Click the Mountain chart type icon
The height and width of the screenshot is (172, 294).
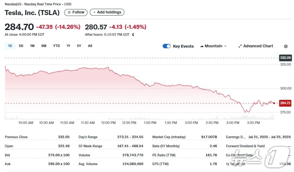(201, 46)
